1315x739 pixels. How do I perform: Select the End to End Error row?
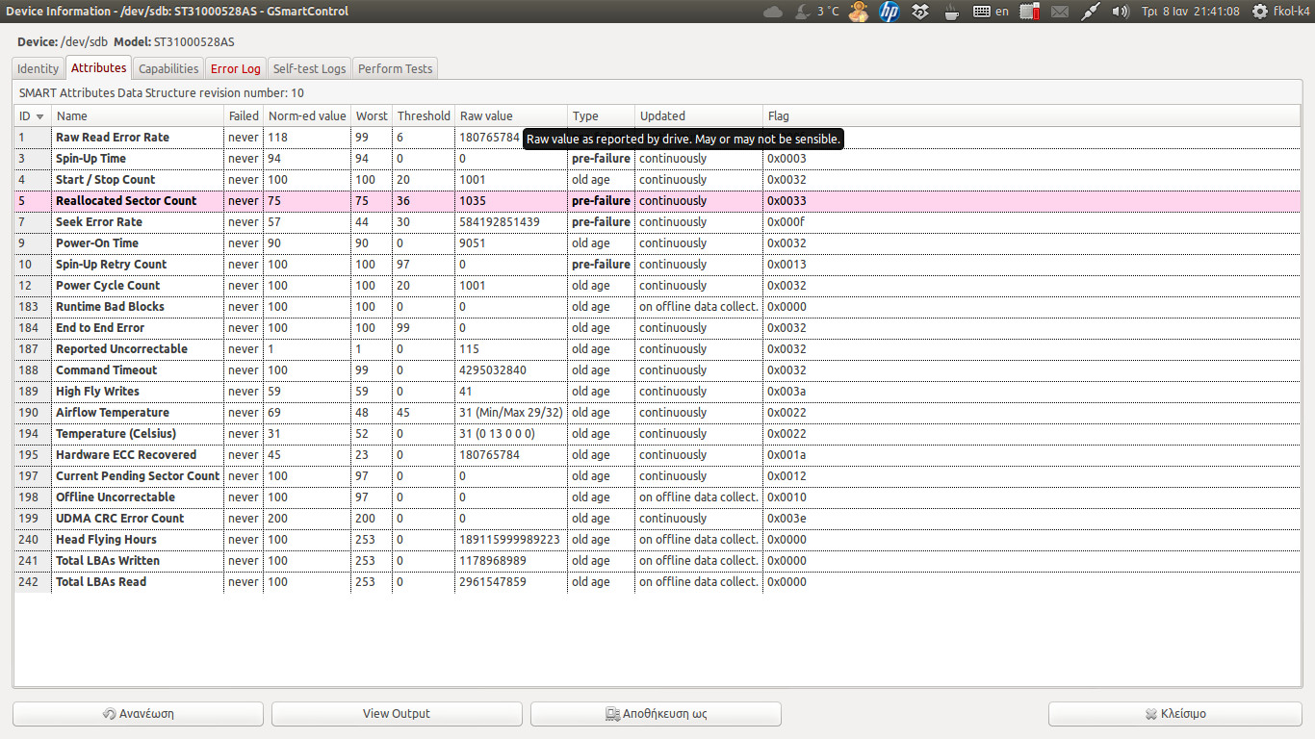[657, 328]
